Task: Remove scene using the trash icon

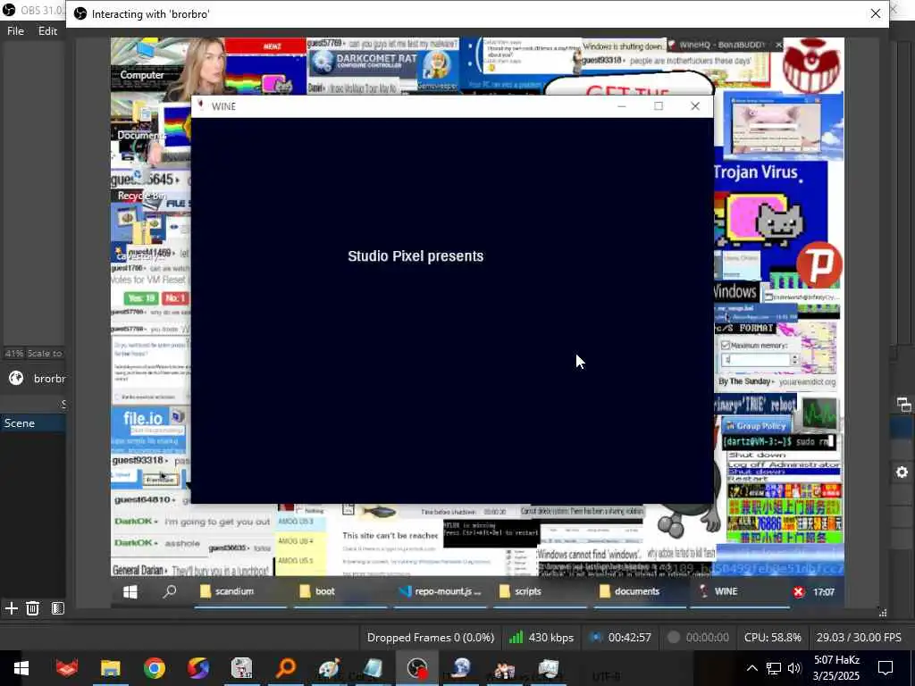Action: 33,608
